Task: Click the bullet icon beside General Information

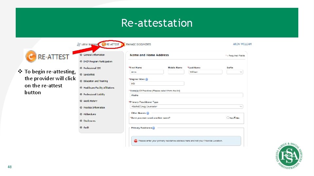Action: [x=81, y=55]
